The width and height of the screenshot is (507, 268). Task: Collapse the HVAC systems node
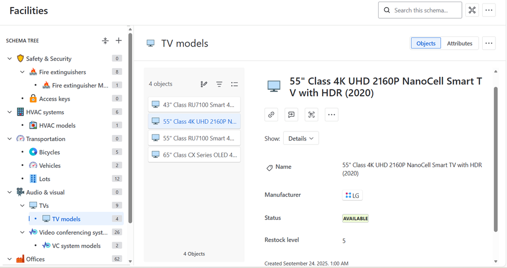pos(10,112)
